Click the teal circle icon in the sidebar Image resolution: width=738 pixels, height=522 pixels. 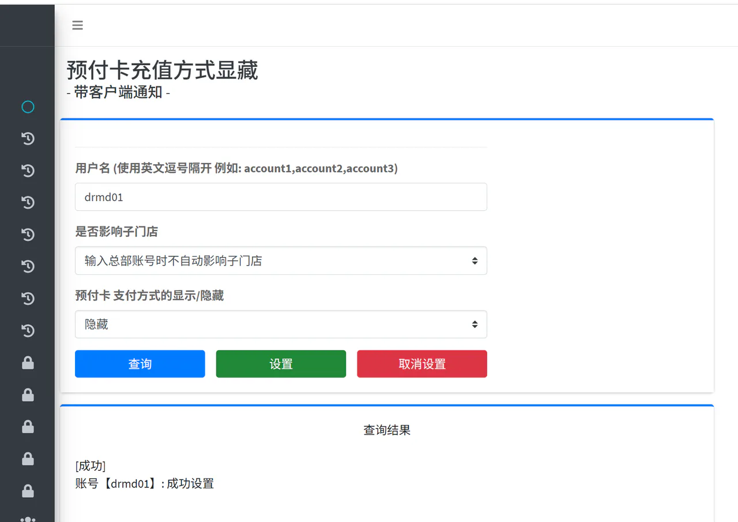tap(28, 107)
